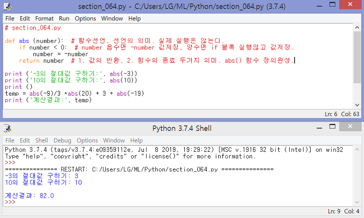Click 'def abs (number):' function definition

click(34, 41)
